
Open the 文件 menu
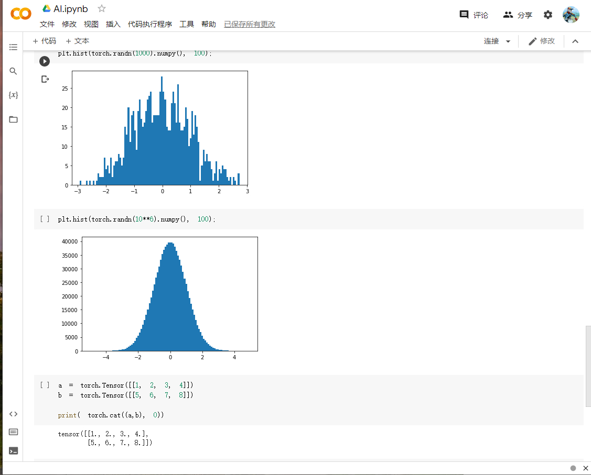point(47,24)
